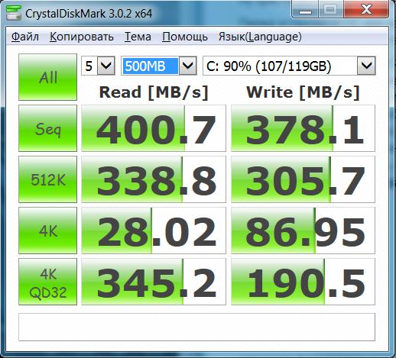Start the 4K random test
Image resolution: width=396 pixels, height=358 pixels.
[x=47, y=231]
